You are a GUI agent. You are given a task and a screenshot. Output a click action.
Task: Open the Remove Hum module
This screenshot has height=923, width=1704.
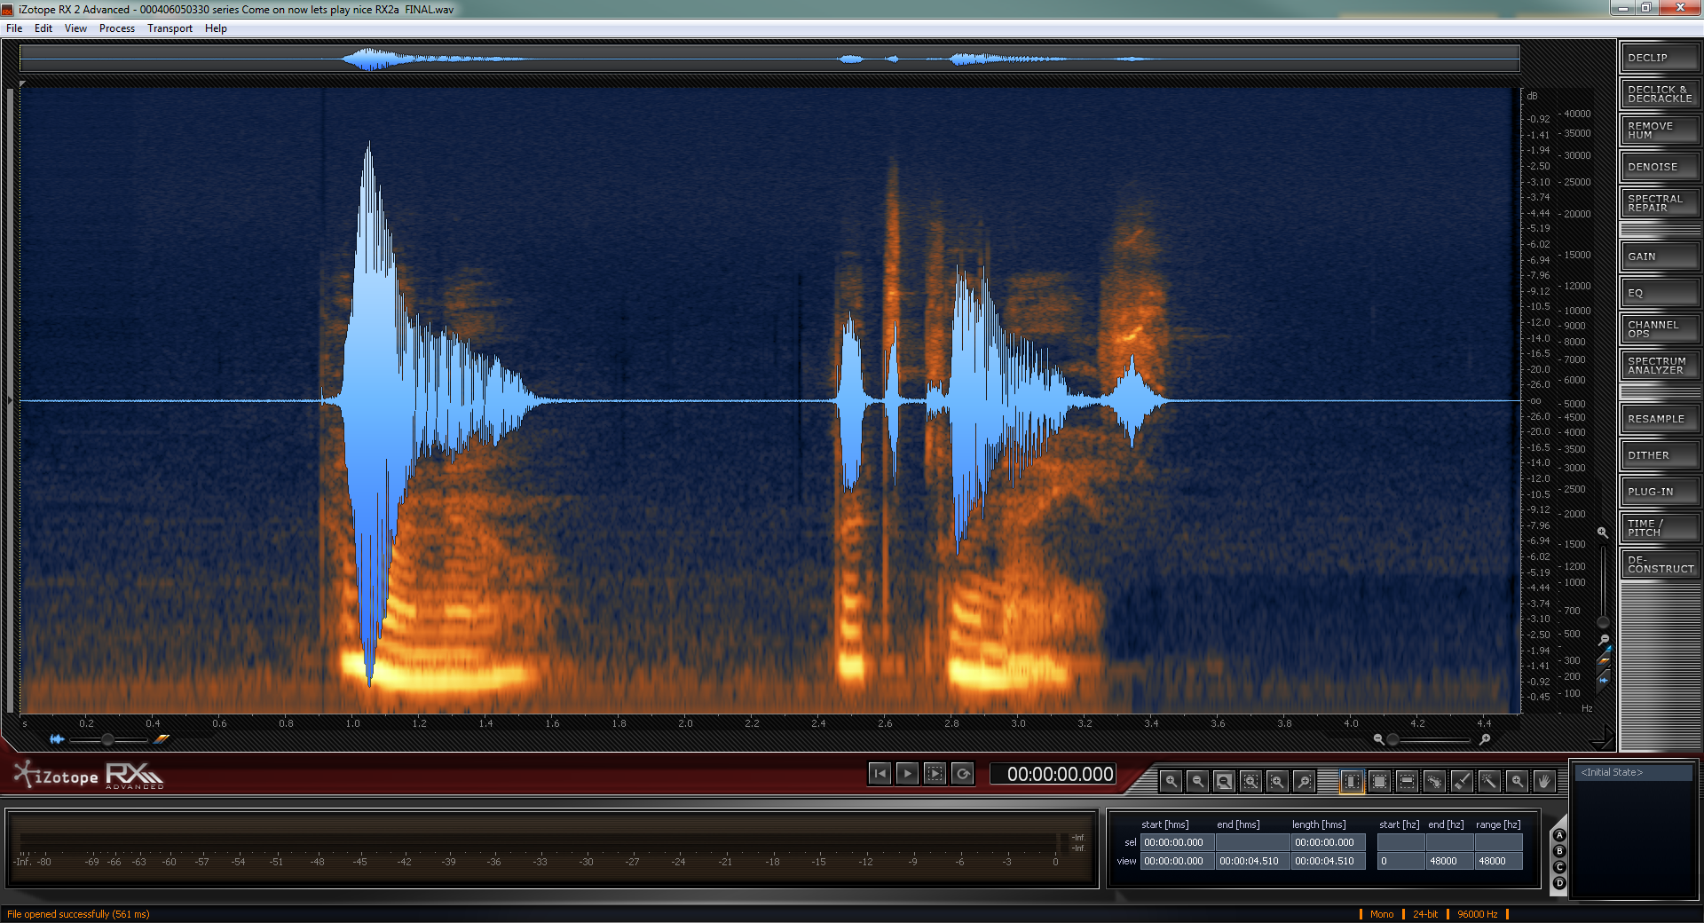tap(1660, 130)
